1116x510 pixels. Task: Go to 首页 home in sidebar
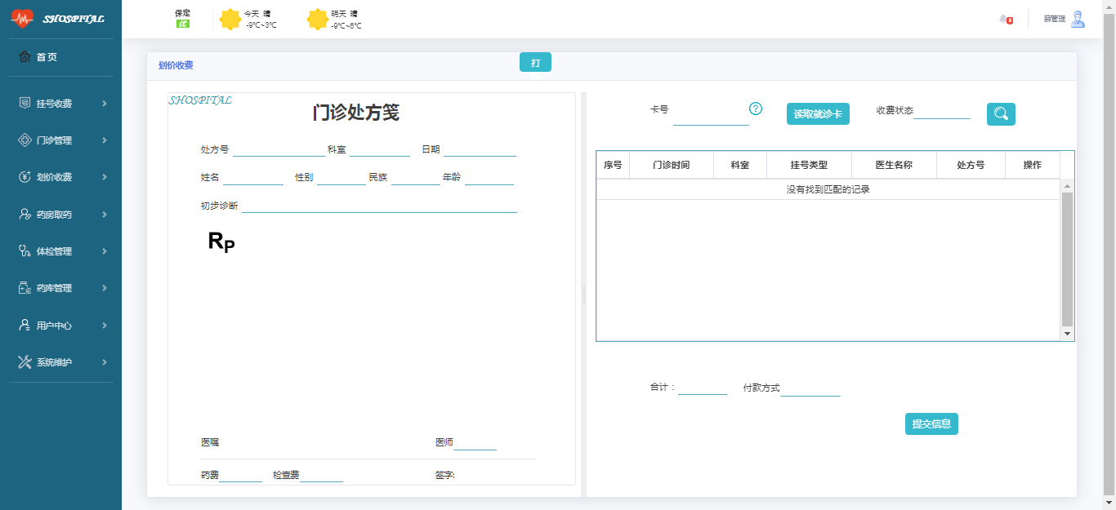pyautogui.click(x=47, y=57)
